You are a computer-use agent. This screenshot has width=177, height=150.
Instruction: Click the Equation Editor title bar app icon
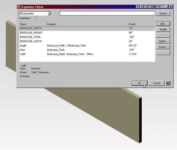(19, 7)
